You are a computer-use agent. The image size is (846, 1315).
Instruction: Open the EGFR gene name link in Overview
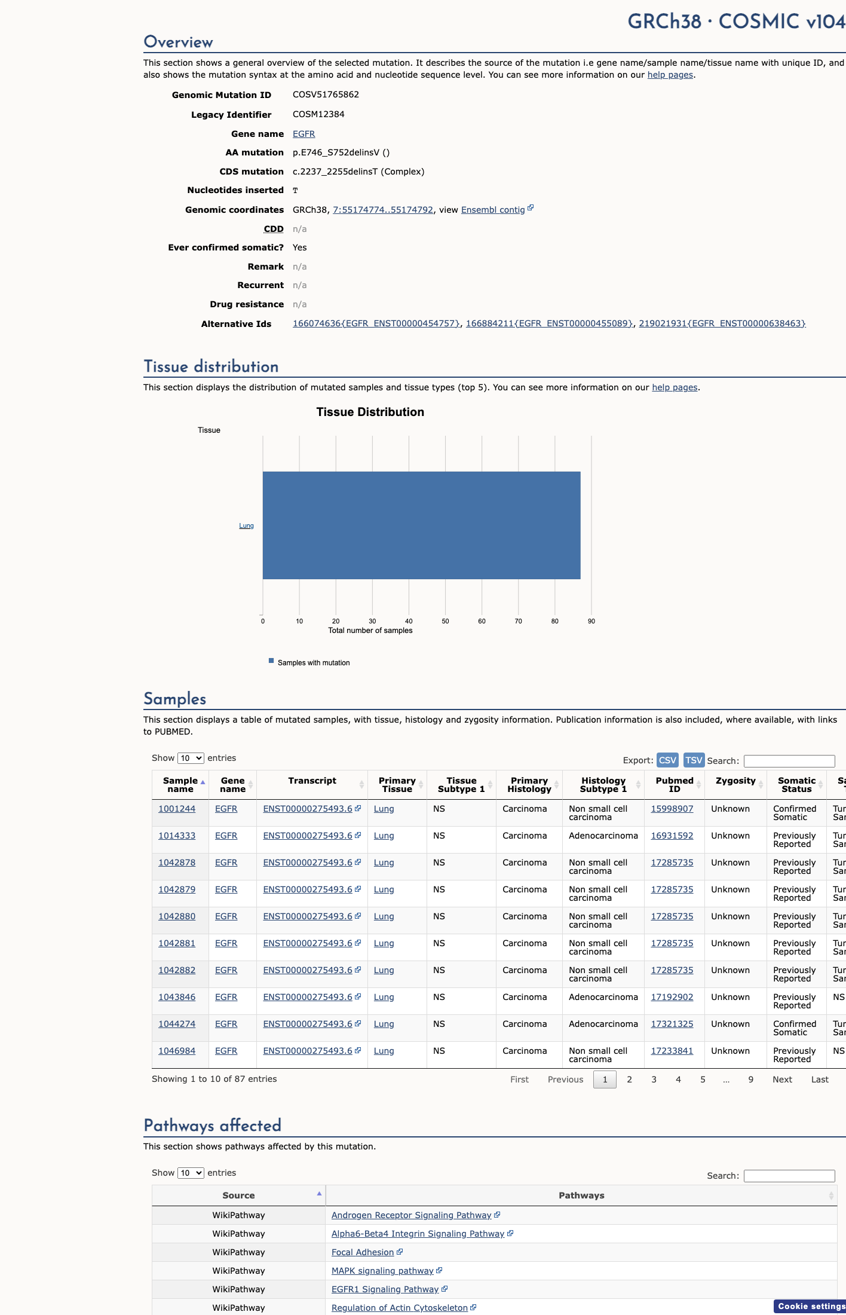click(304, 134)
